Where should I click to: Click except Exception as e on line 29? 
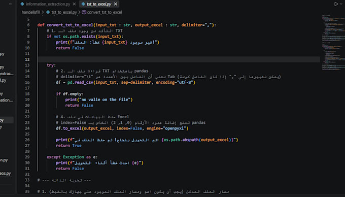(x=72, y=157)
